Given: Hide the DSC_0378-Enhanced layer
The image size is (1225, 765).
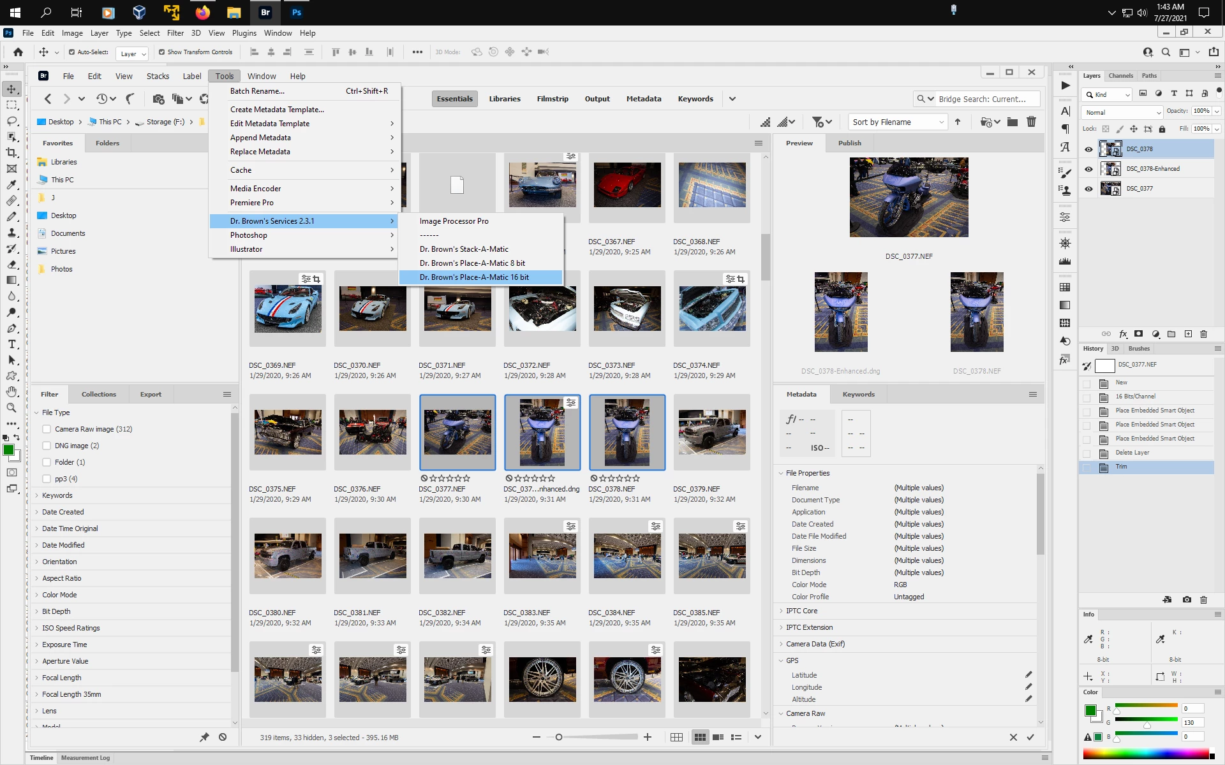Looking at the screenshot, I should [1088, 169].
